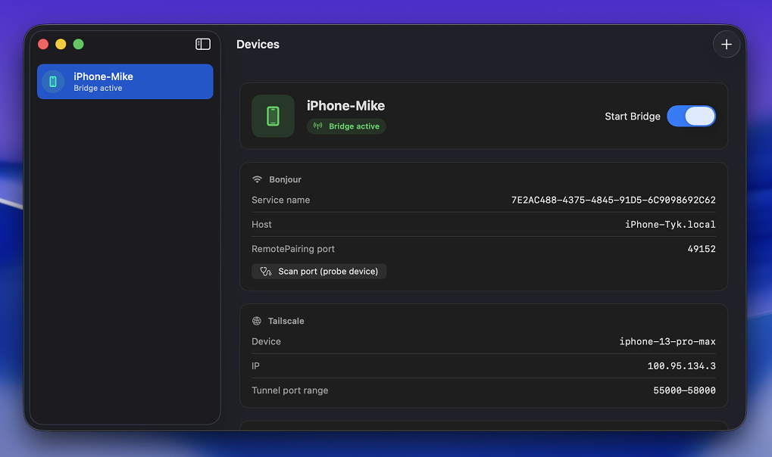Screen dimensions: 772x457
Task: Click the green phone icon in device card
Action: click(x=273, y=116)
